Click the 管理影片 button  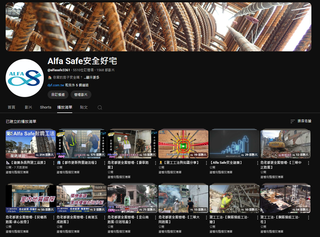(x=81, y=95)
